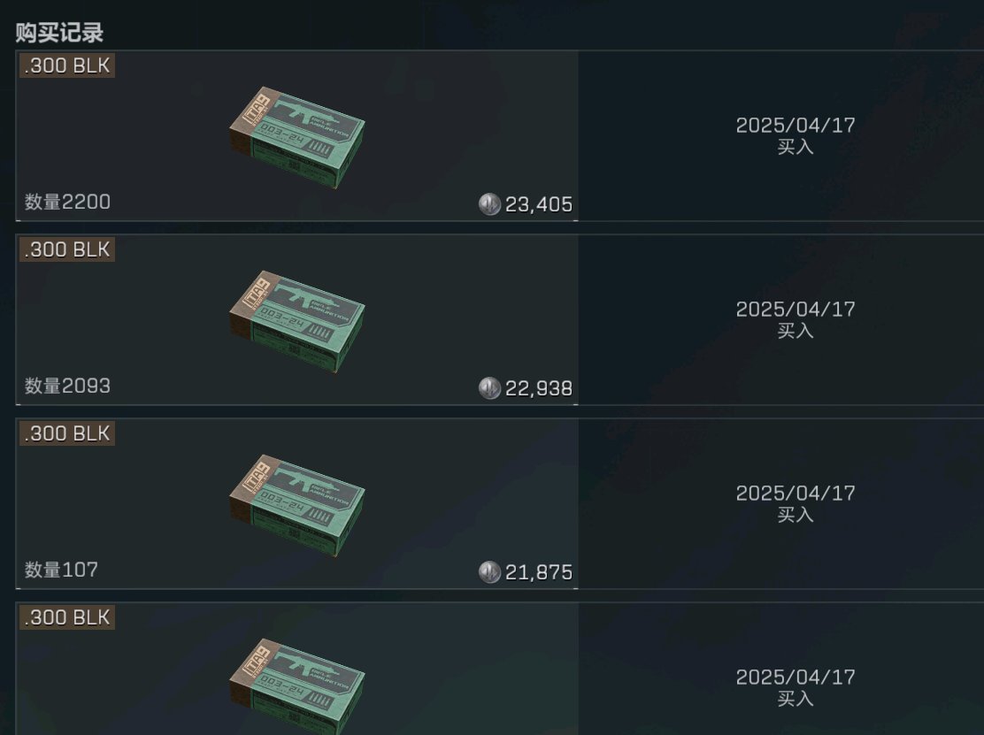Click the price 23,405 on the first record
984x735 pixels.
538,204
